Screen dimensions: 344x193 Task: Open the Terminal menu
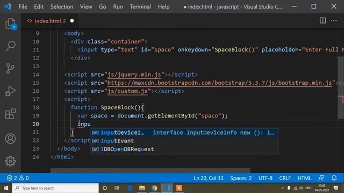tap(140, 6)
